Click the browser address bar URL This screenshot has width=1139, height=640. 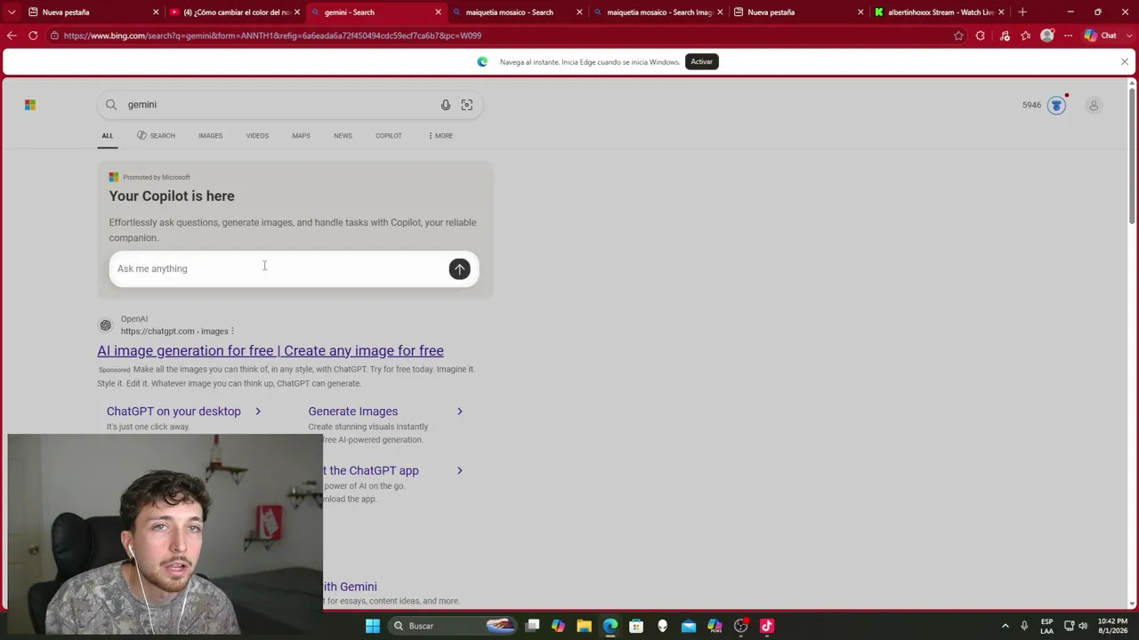coord(272,36)
